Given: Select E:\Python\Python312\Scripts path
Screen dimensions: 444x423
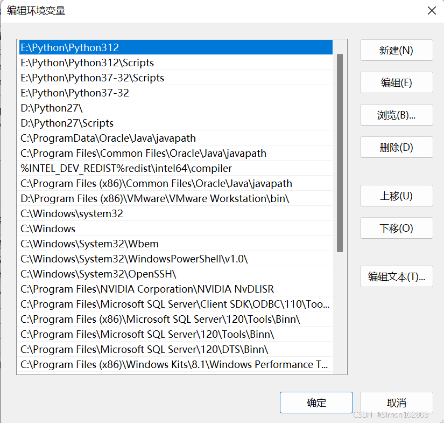Looking at the screenshot, I should tap(176, 63).
